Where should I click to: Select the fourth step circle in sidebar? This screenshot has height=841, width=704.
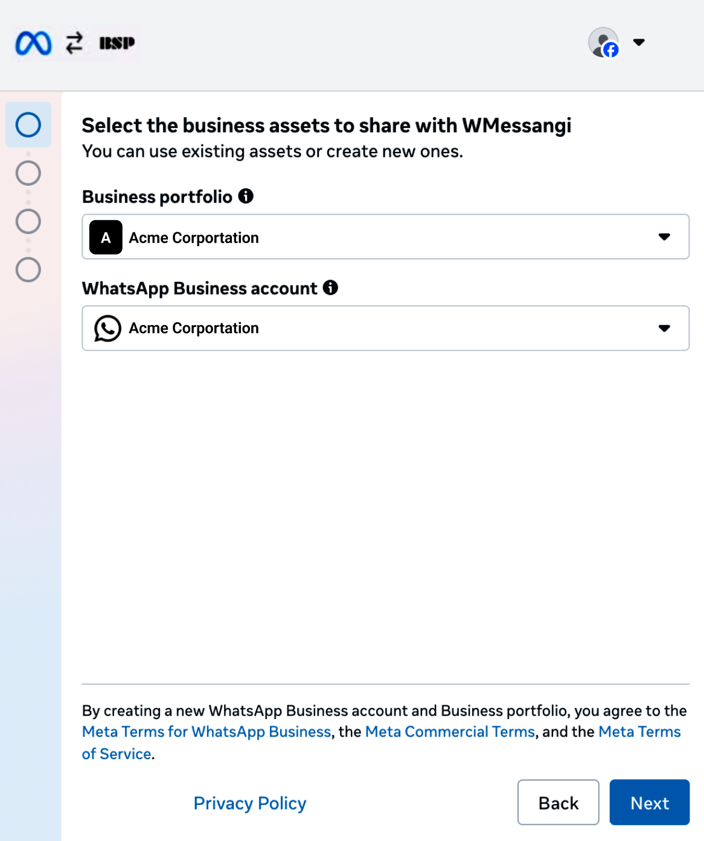point(28,270)
